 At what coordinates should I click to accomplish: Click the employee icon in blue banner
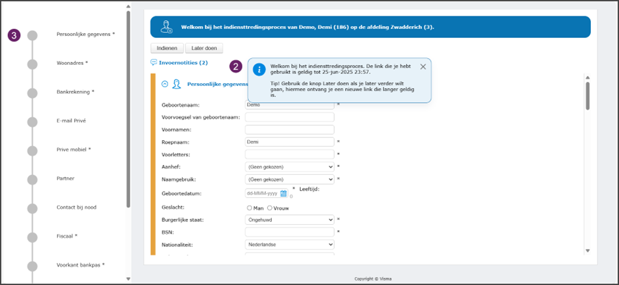166,28
